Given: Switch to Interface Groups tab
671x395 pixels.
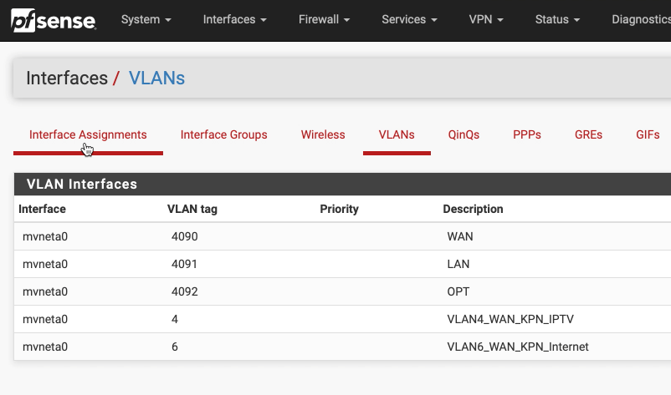Looking at the screenshot, I should [224, 135].
